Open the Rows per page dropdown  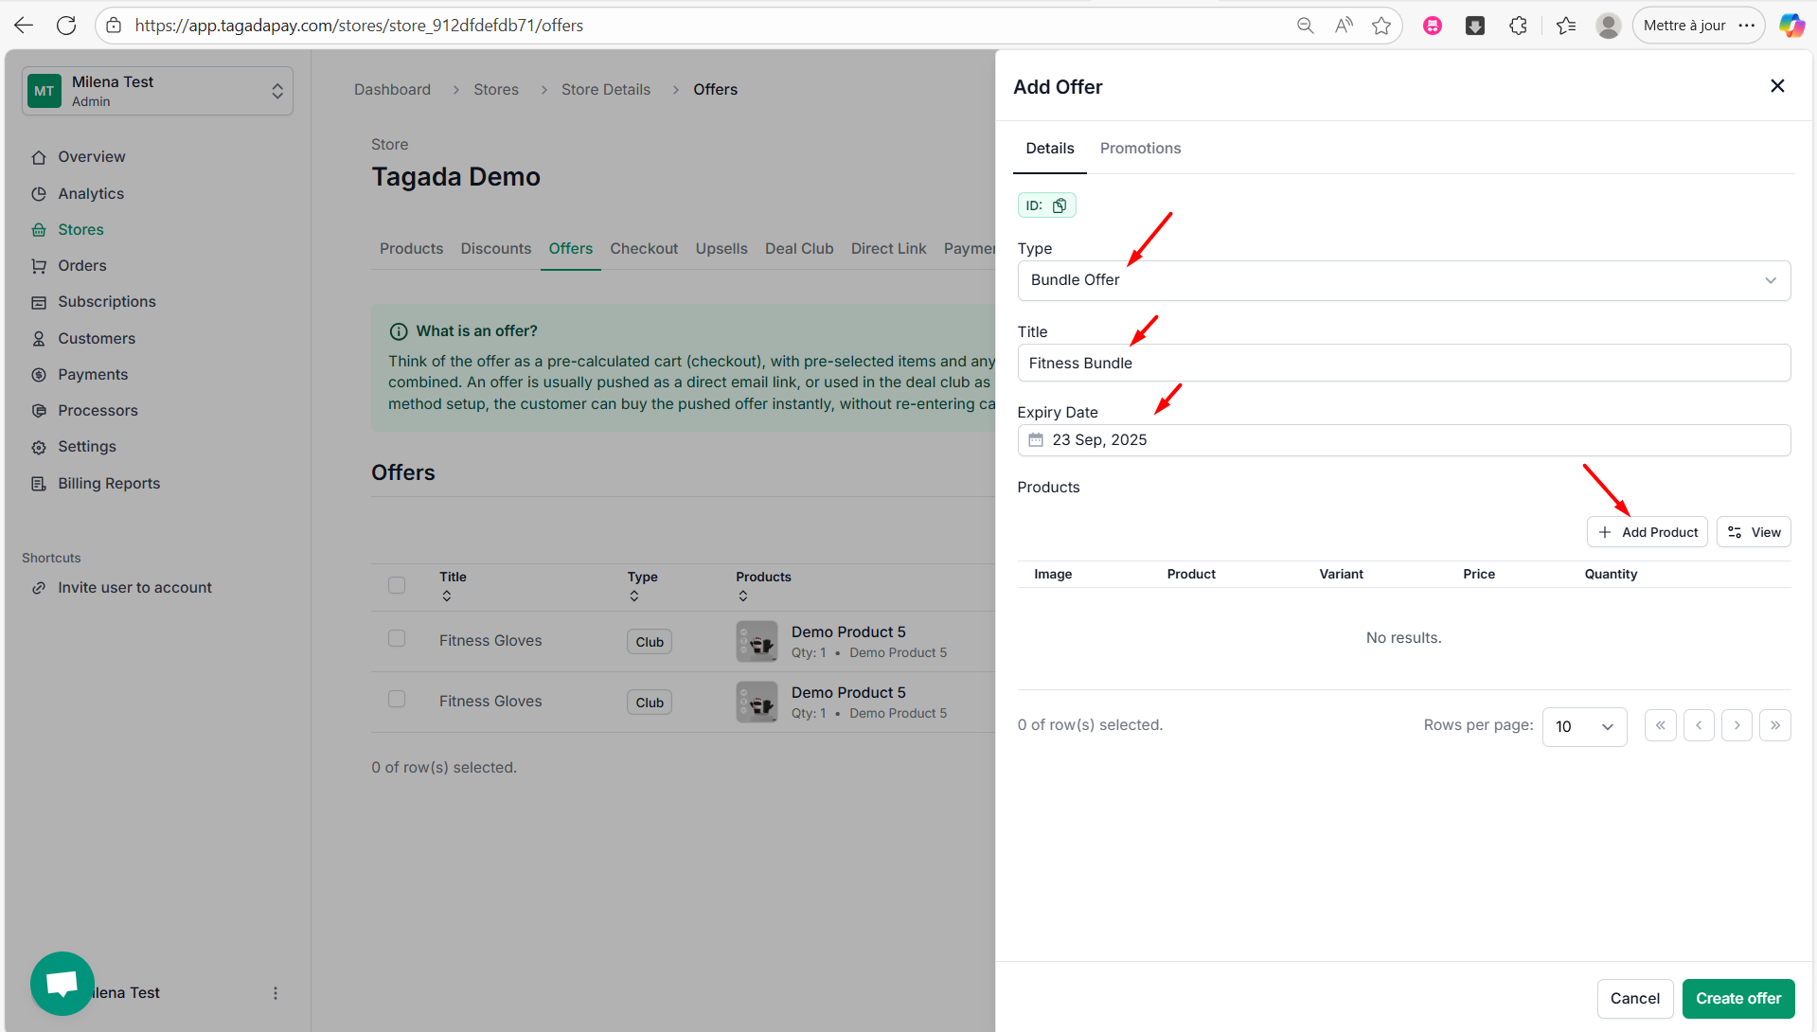click(x=1584, y=726)
